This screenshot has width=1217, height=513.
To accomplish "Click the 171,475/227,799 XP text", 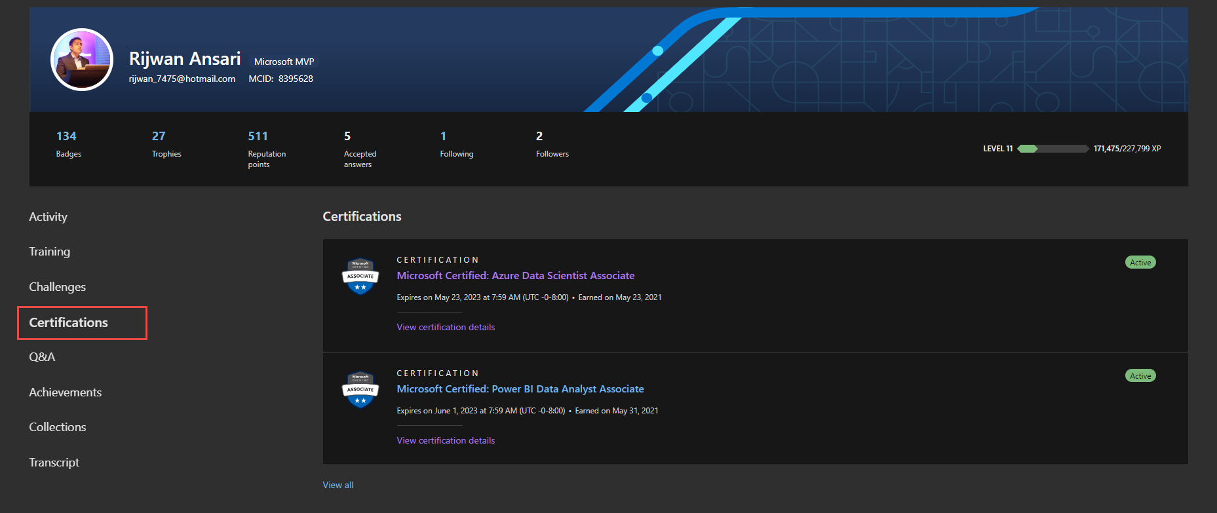I will (1127, 149).
